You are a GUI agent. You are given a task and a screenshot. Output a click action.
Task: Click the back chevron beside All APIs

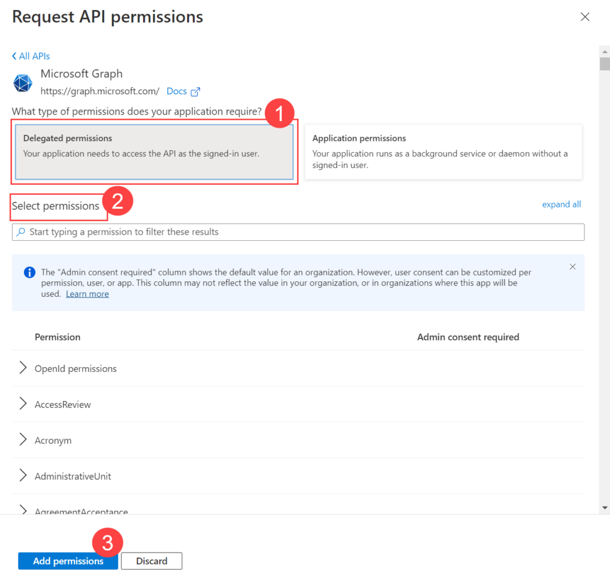click(13, 55)
